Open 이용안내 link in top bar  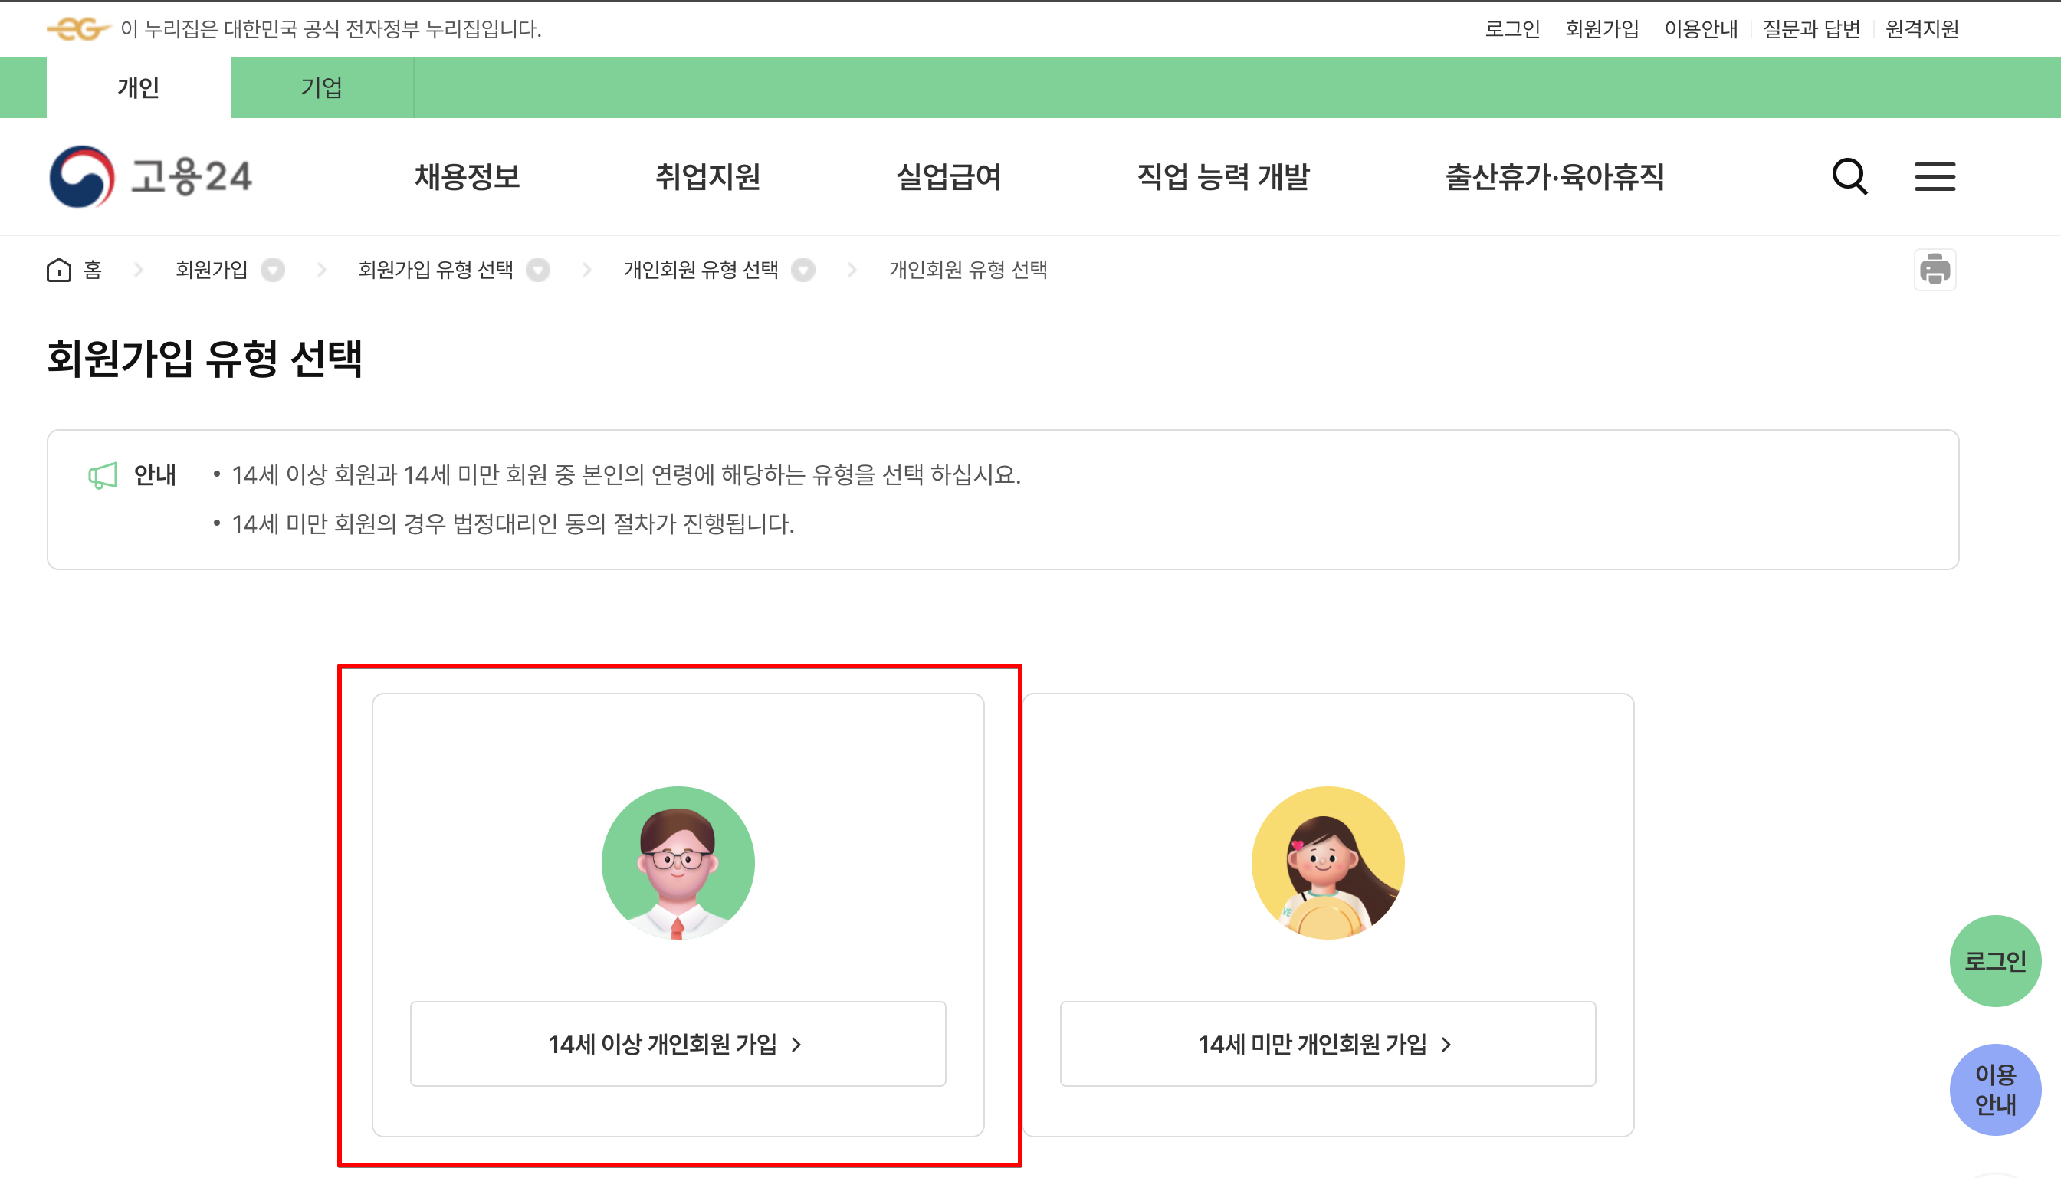pyautogui.click(x=1700, y=29)
